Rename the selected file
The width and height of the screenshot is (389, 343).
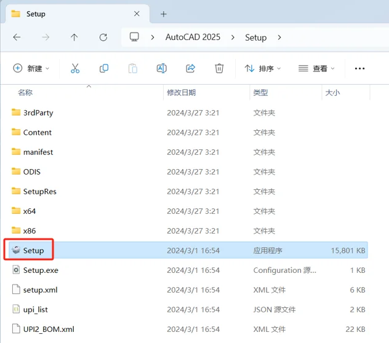161,68
